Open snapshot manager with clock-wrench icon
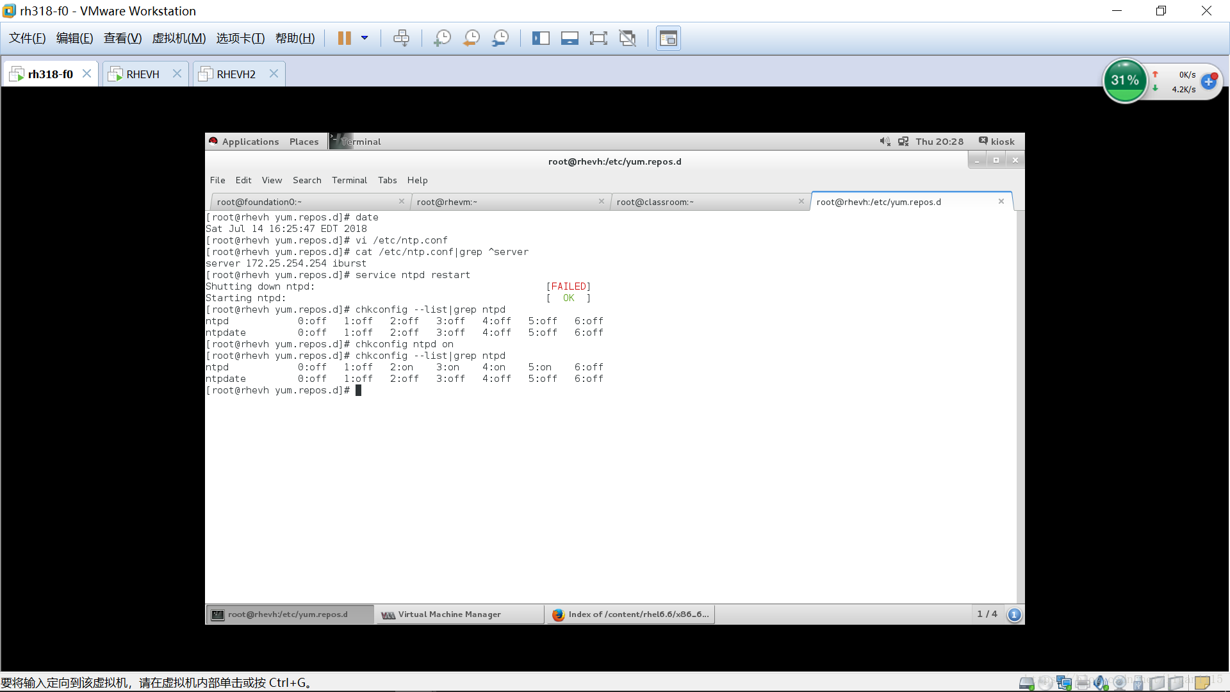Screen dimensions: 1230x692 click(500, 38)
